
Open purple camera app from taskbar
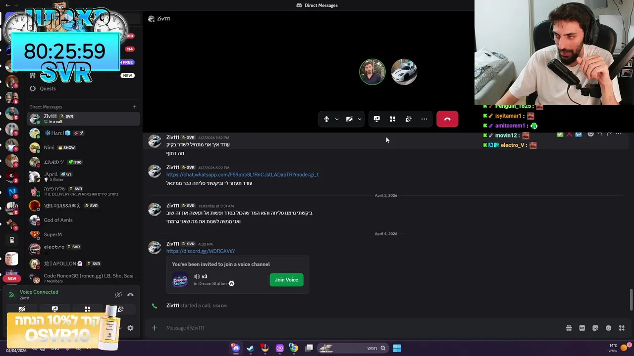pos(279,348)
